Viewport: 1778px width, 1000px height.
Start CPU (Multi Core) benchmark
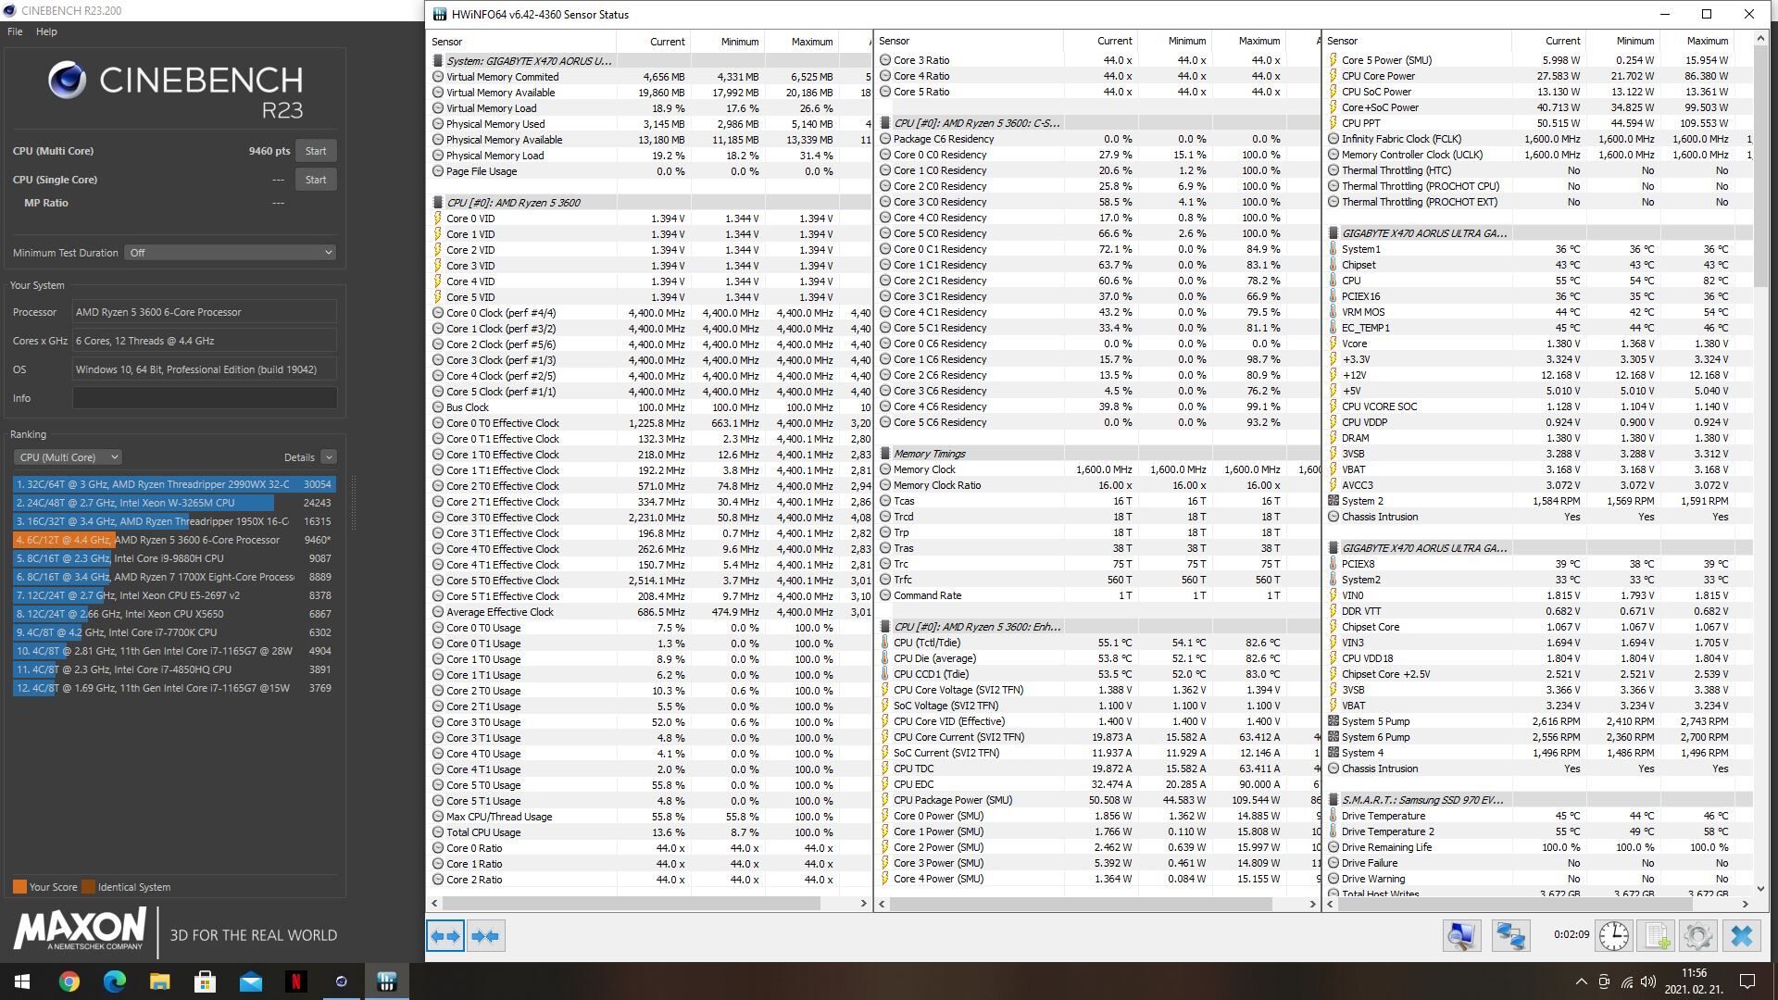pyautogui.click(x=316, y=151)
